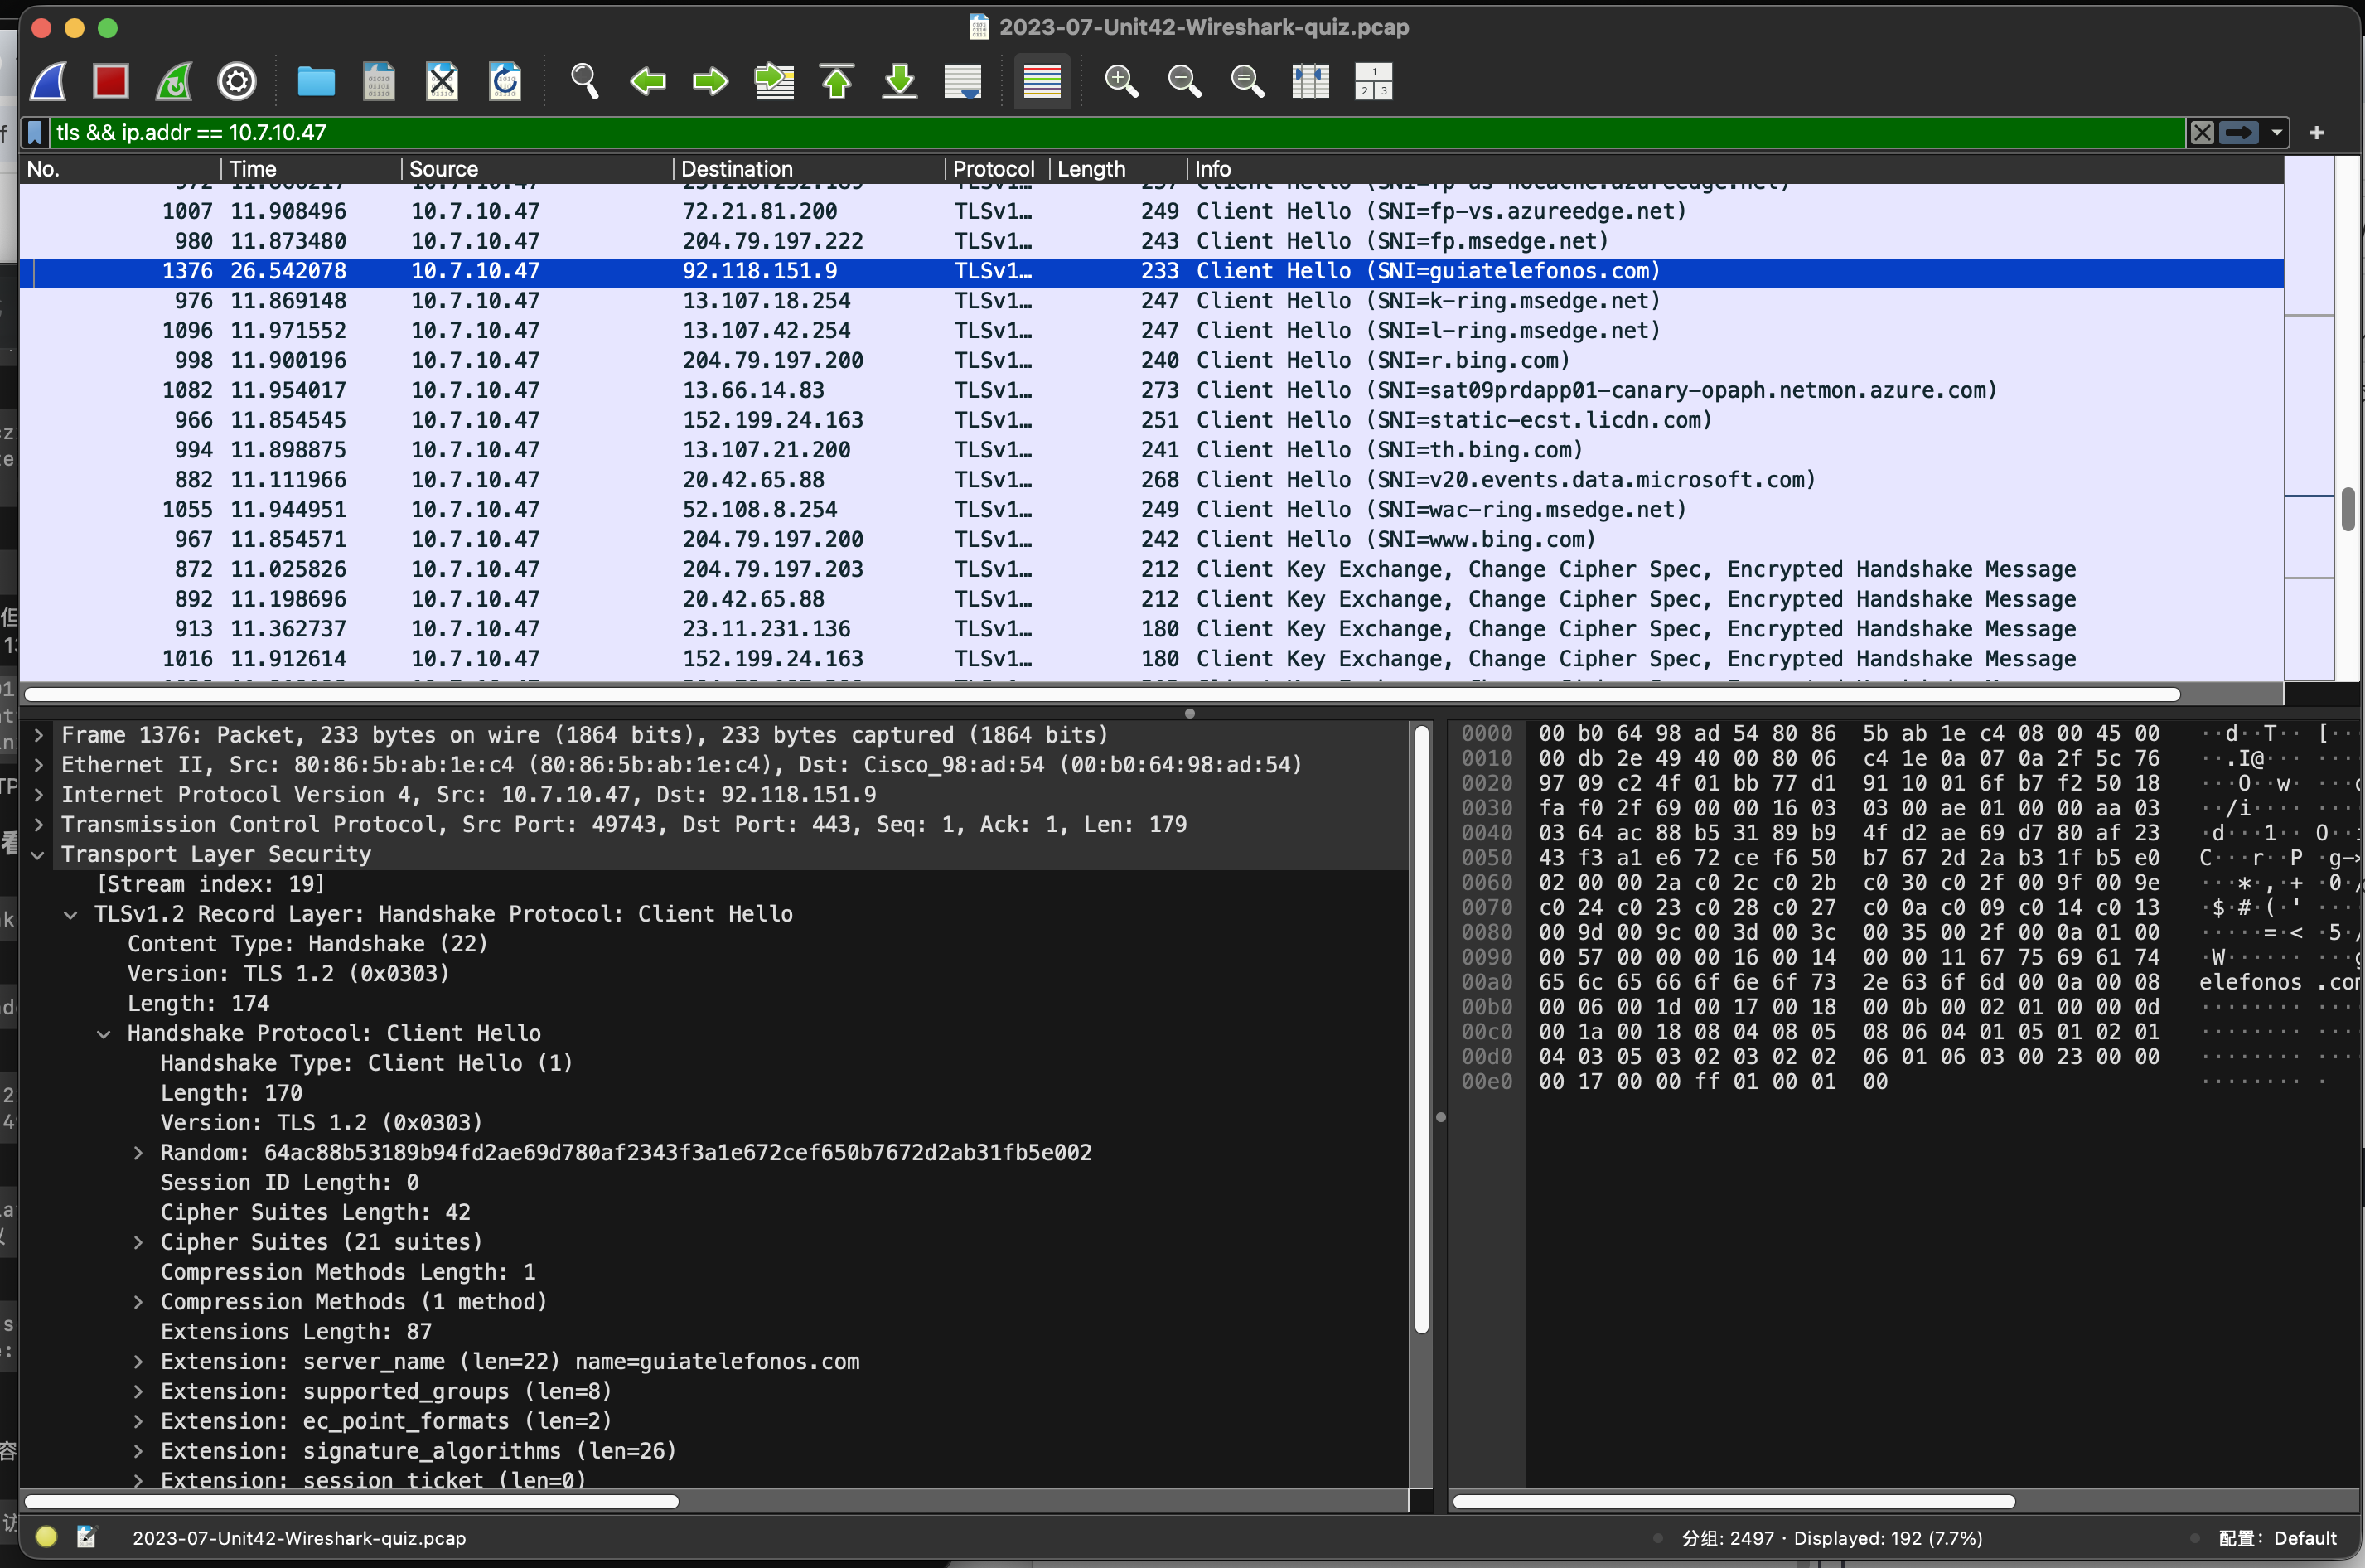This screenshot has width=2365, height=1568.
Task: Toggle auto-scroll to last packet icon
Action: (963, 81)
